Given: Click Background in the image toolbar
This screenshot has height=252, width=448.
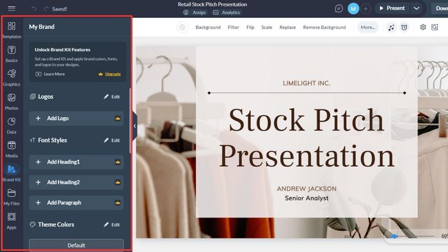Looking at the screenshot, I should [x=208, y=28].
